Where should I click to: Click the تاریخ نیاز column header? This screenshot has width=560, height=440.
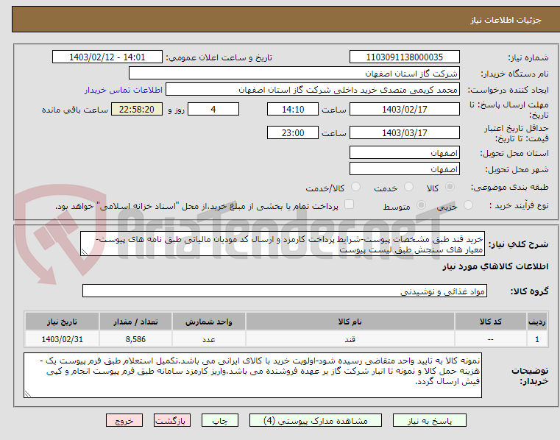[x=62, y=322]
